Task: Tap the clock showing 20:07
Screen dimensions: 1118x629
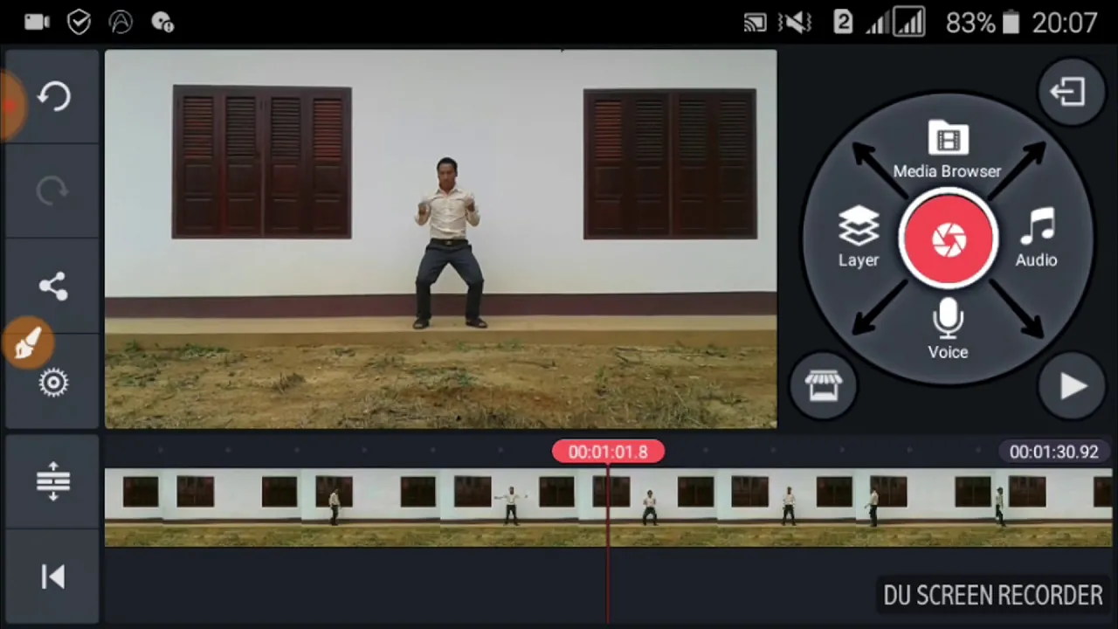Action: (x=1064, y=23)
